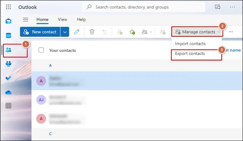
Task: Click the add to contacts icon
Action: point(120,32)
